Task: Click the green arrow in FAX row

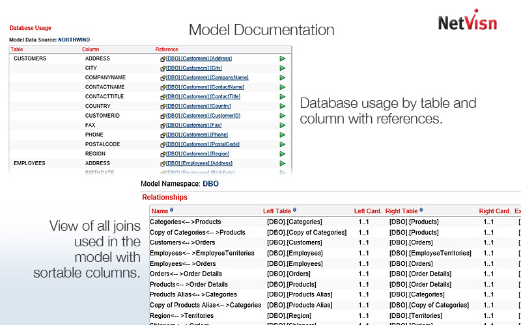Action: point(283,125)
